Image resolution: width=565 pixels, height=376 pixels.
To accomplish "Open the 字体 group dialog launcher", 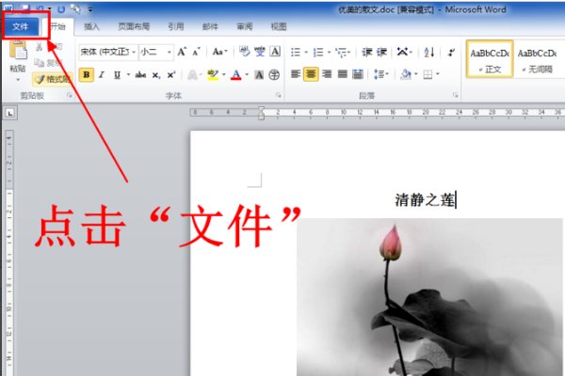I will pos(278,95).
